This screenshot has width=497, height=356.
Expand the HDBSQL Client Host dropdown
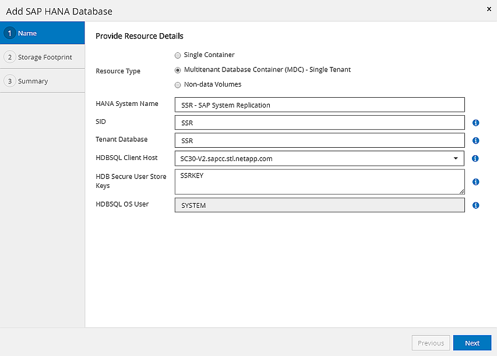(x=455, y=158)
